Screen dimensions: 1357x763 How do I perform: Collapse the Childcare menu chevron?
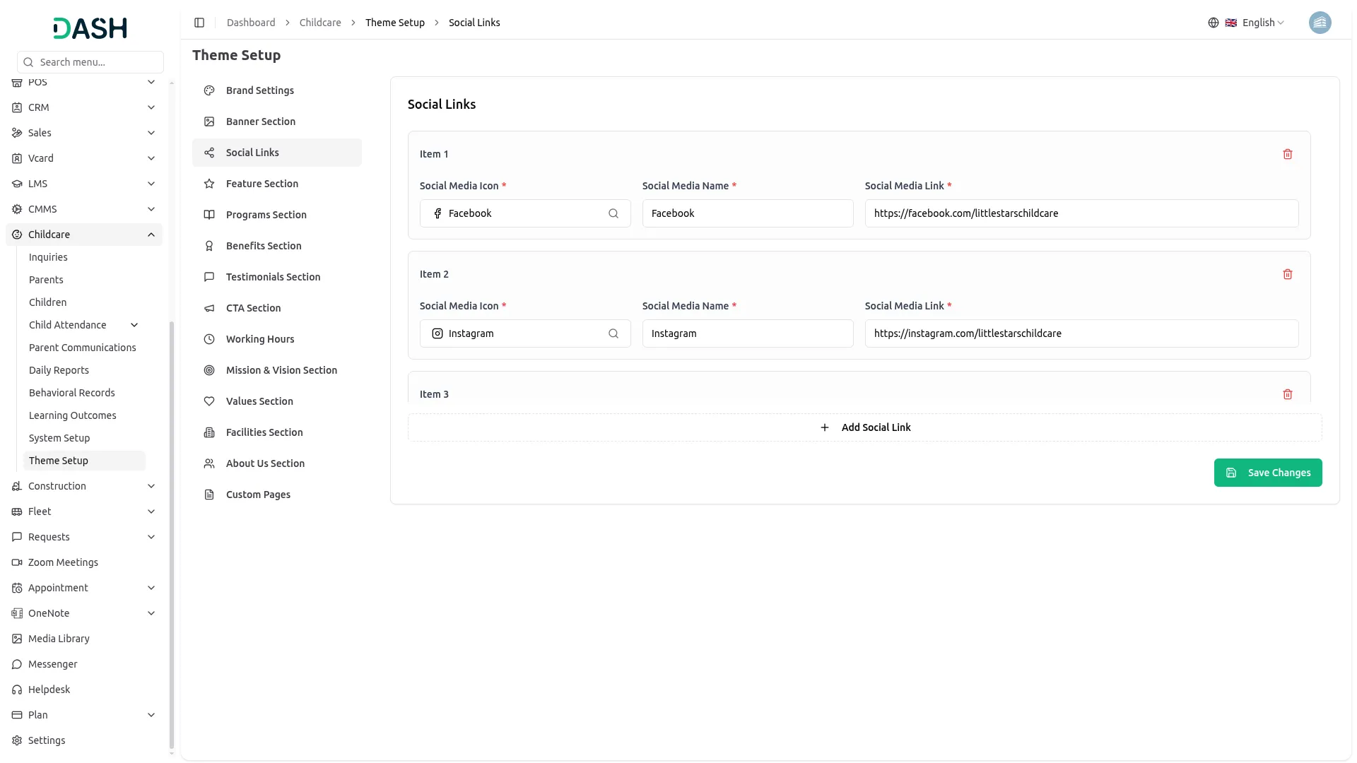pyautogui.click(x=151, y=235)
